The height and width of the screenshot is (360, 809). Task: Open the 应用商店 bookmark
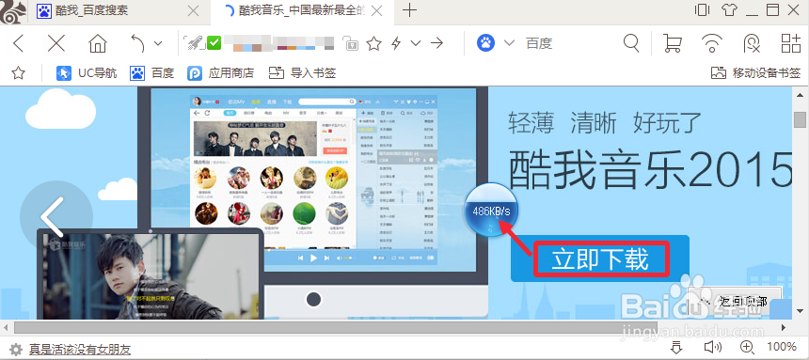point(220,73)
